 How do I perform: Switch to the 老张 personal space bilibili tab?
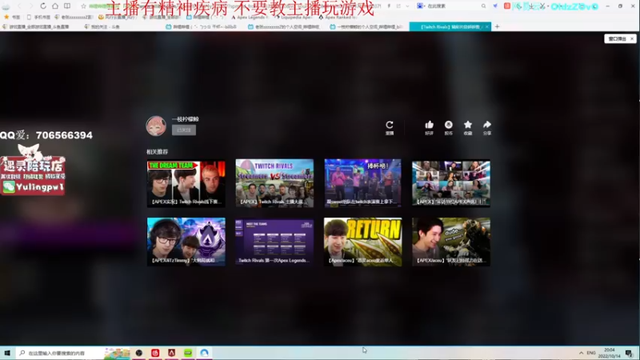(286, 26)
